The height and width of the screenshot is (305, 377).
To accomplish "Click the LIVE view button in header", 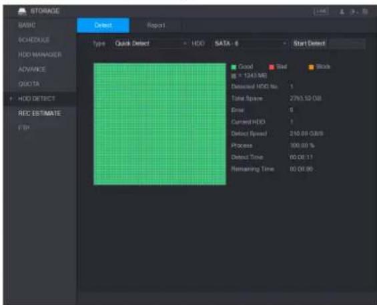I will 321,11.
